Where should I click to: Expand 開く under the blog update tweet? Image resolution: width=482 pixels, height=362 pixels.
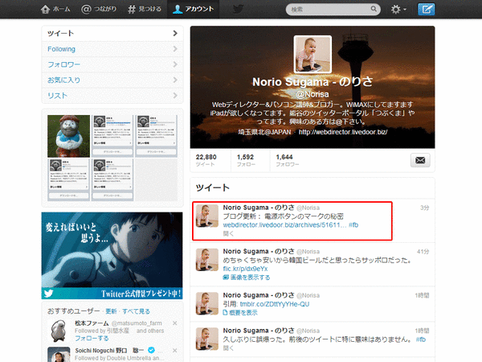(228, 233)
